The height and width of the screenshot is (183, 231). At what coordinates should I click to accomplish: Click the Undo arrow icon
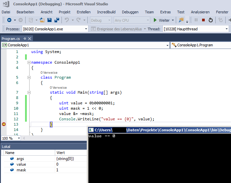tap(67, 20)
